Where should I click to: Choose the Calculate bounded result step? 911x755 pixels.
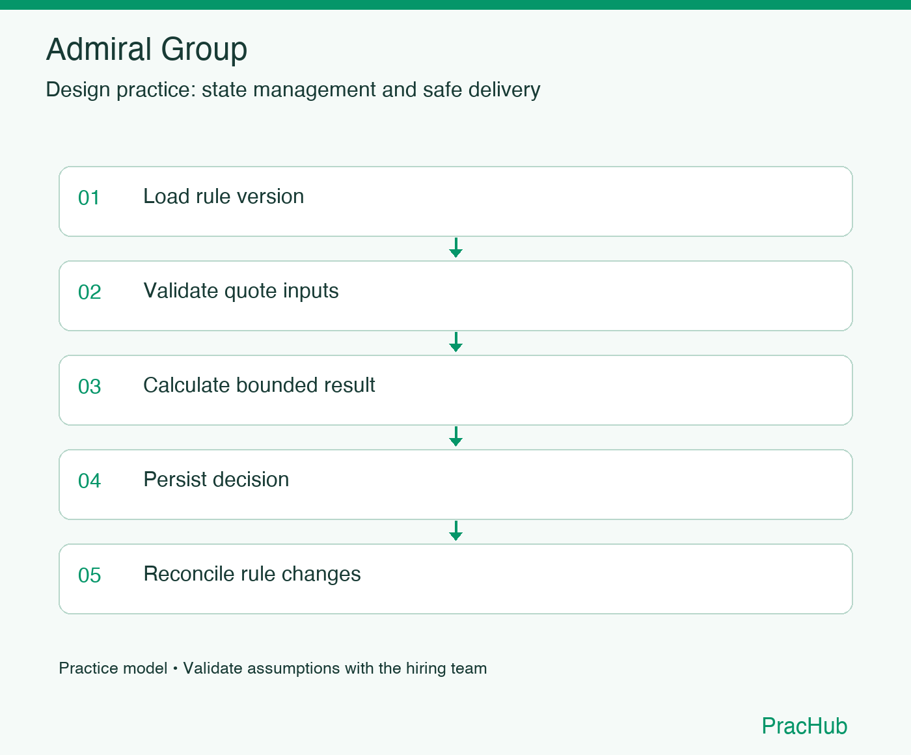coord(455,390)
